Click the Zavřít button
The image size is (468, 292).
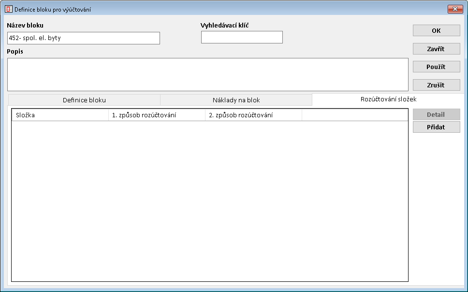[x=436, y=49]
